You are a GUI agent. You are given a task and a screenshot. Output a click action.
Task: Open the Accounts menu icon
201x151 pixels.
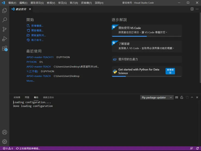click(x=5, y=132)
